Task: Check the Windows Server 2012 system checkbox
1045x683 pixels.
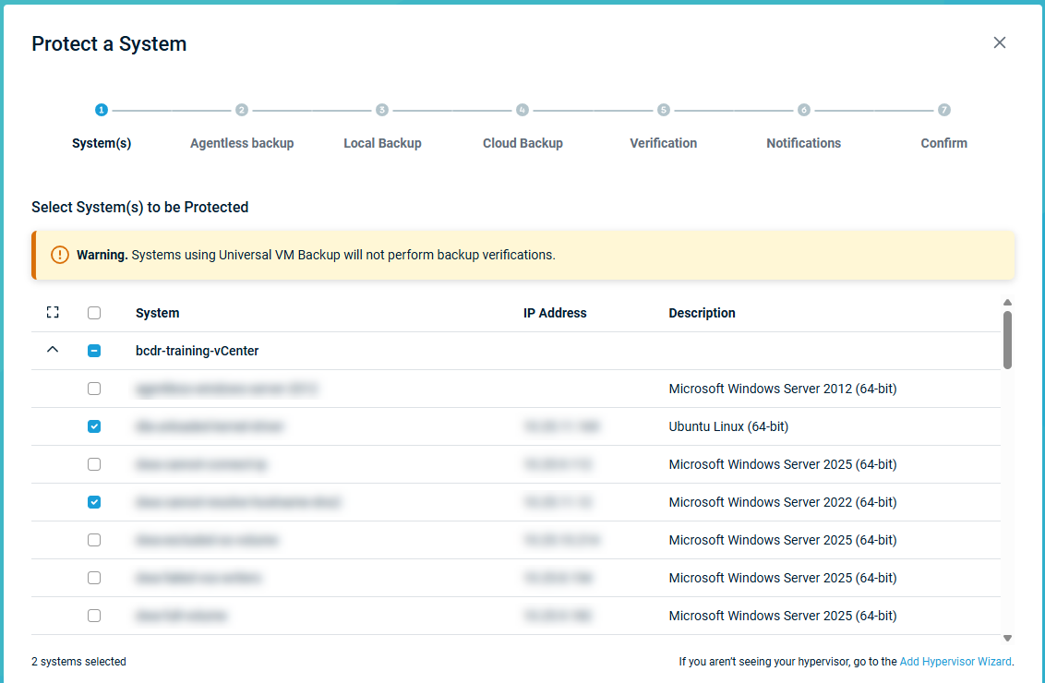Action: pyautogui.click(x=94, y=389)
